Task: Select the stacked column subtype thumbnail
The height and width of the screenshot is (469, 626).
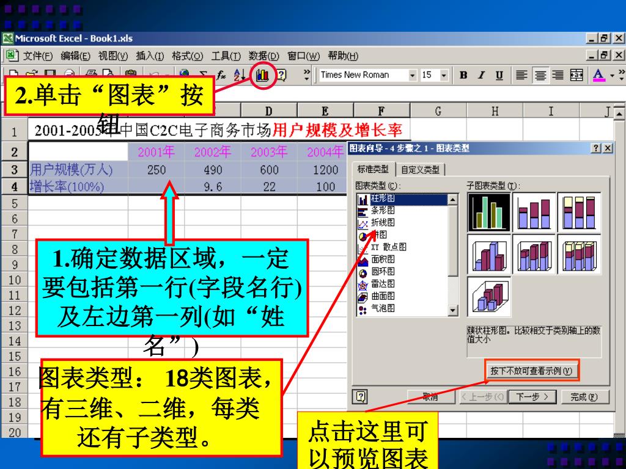Action: tap(534, 213)
